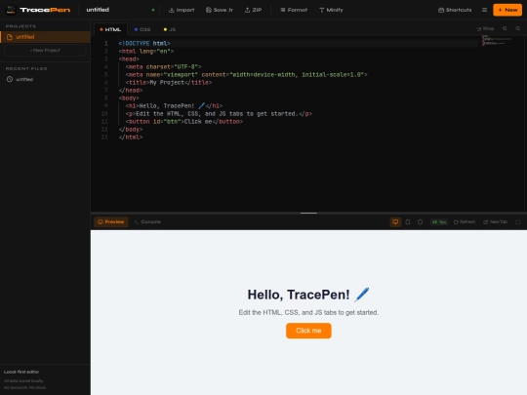
Task: Open the Shortcuts panel
Action: coord(455,10)
